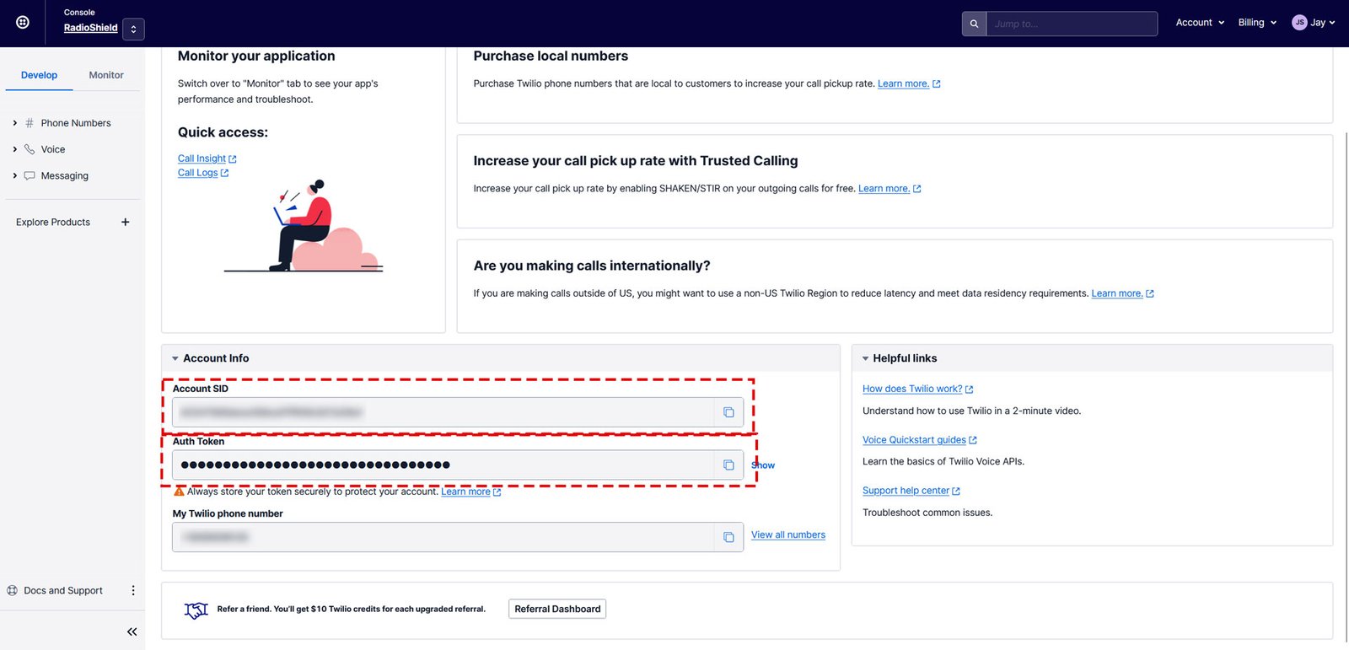Click the Auth Token field

coord(443,465)
